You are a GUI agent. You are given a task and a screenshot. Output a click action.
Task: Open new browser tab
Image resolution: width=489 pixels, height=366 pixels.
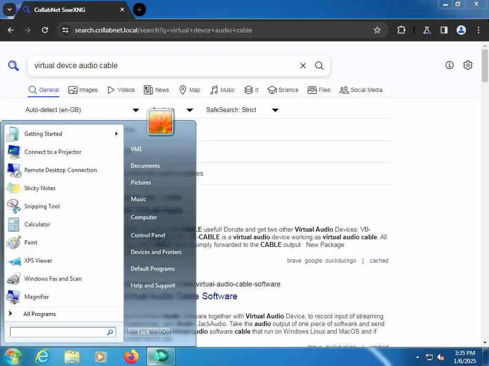(x=139, y=10)
